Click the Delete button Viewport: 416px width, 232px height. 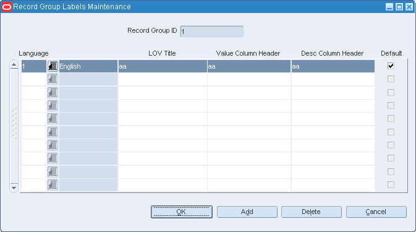311,212
